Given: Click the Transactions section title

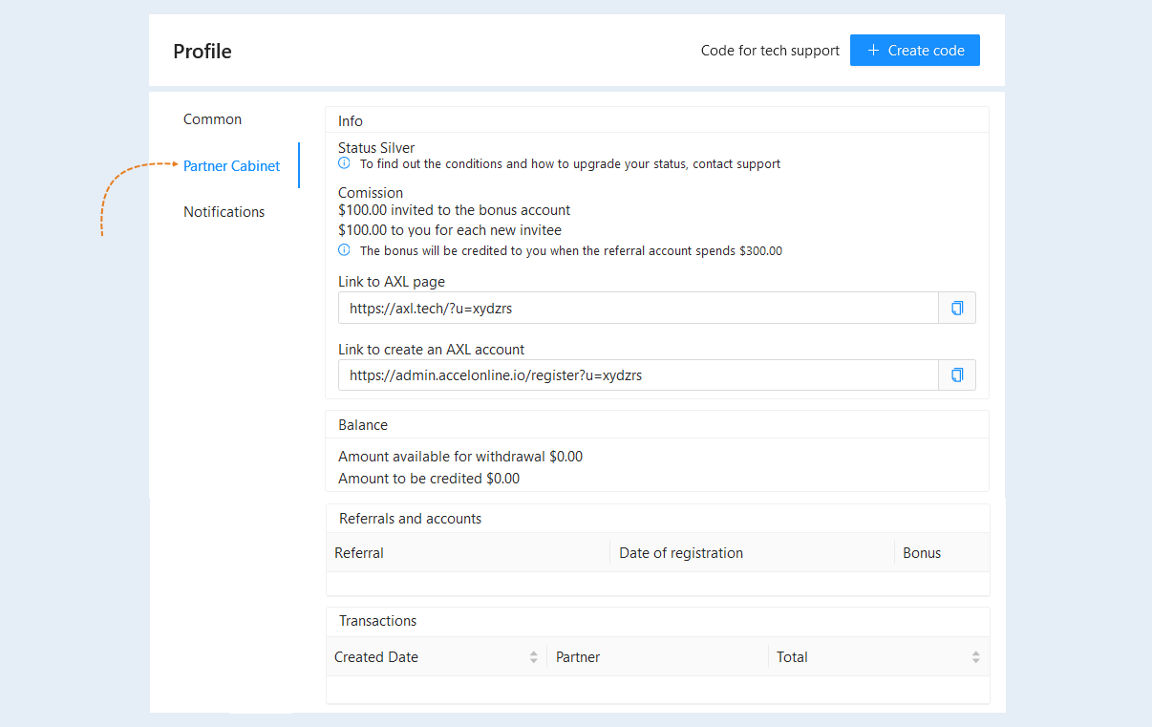Looking at the screenshot, I should [378, 621].
